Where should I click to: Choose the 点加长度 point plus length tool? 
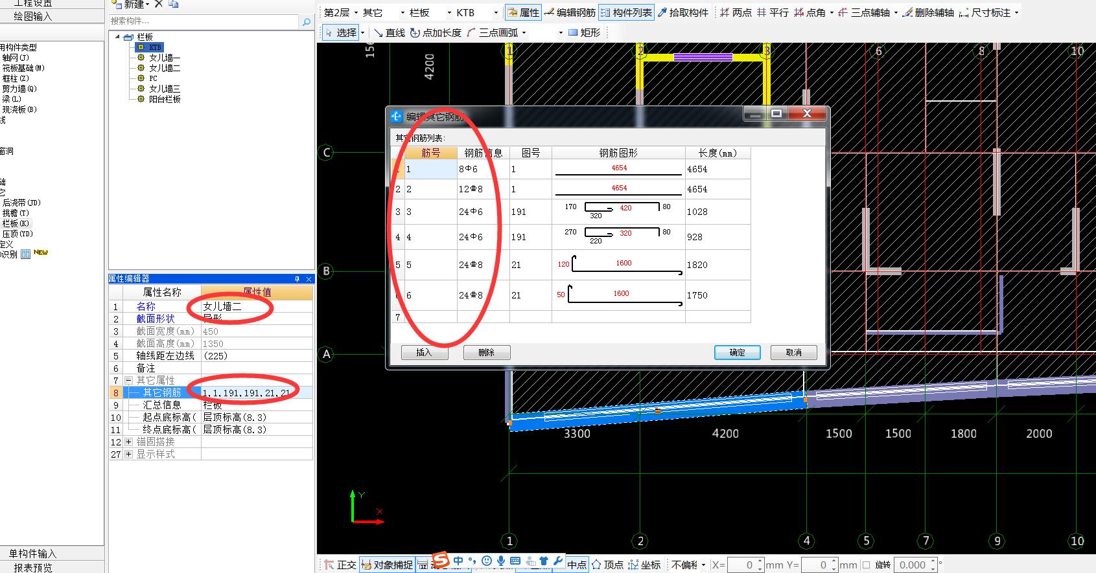[x=436, y=32]
